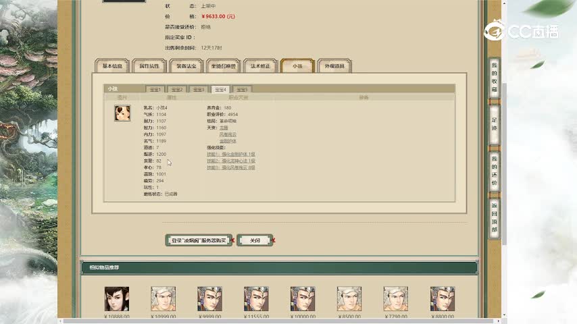The image size is (577, 324).
Task: Open the 技能2 强化龙神心法 link
Action: point(230,161)
